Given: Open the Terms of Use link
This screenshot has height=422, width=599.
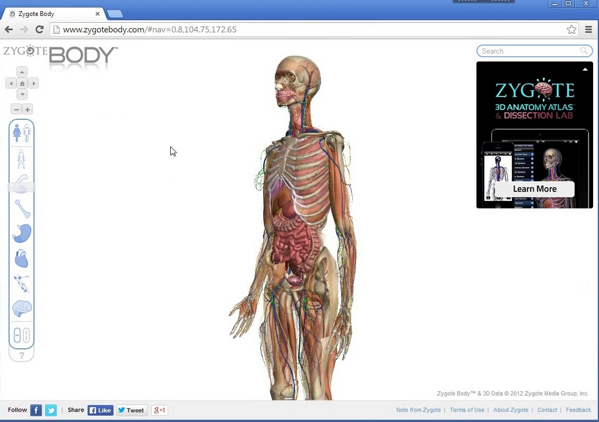Looking at the screenshot, I should point(467,410).
